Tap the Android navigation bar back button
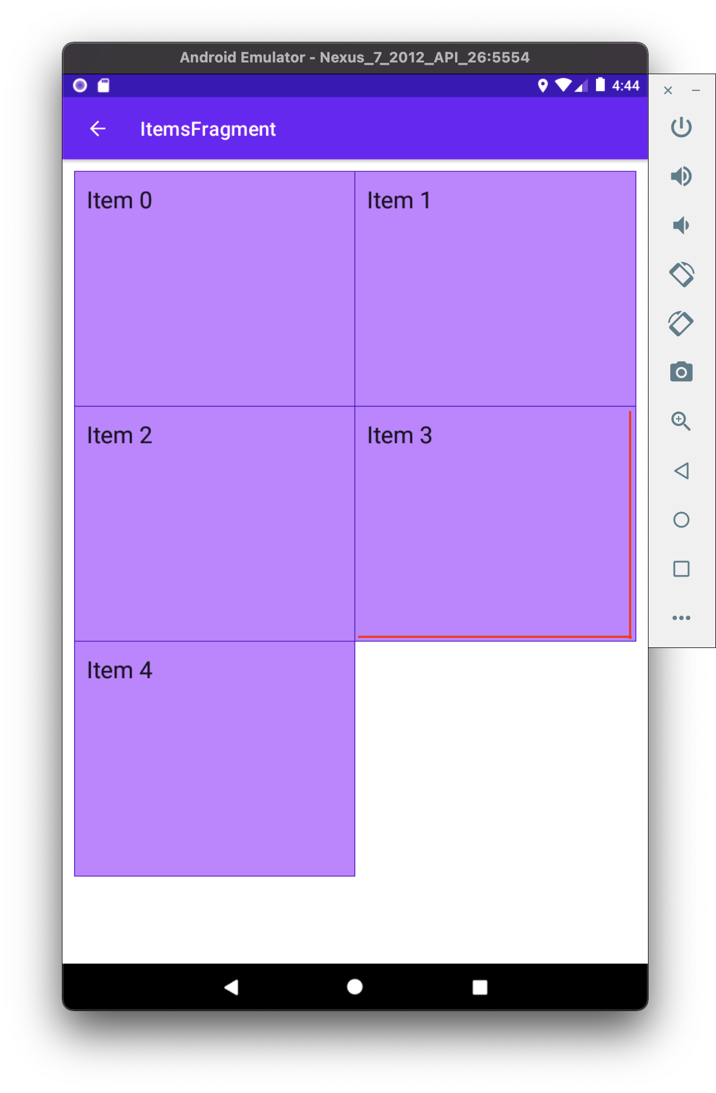Screen dimensions: 716x1093 click(x=231, y=987)
